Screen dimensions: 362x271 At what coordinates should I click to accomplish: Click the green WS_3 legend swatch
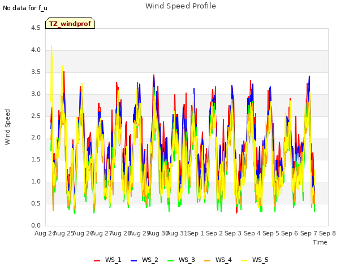click(x=171, y=261)
